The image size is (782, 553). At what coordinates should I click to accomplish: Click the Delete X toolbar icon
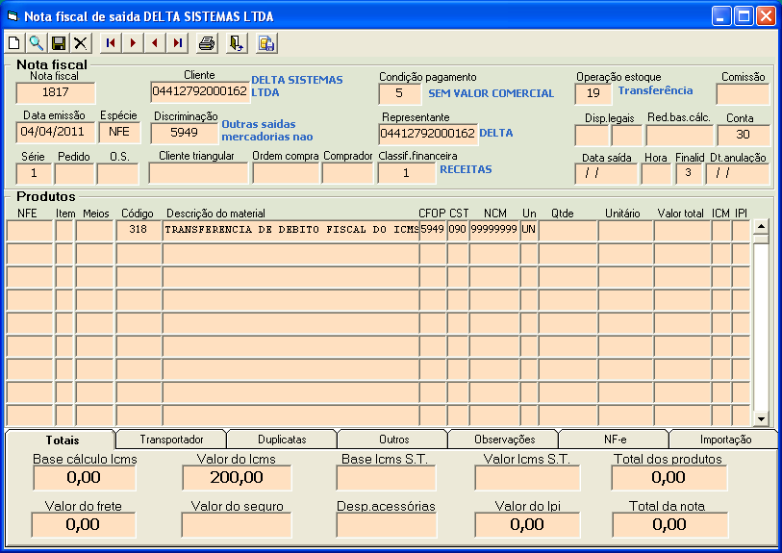(x=80, y=43)
